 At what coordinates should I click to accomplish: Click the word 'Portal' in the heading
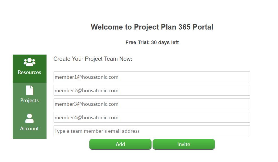click(x=203, y=27)
